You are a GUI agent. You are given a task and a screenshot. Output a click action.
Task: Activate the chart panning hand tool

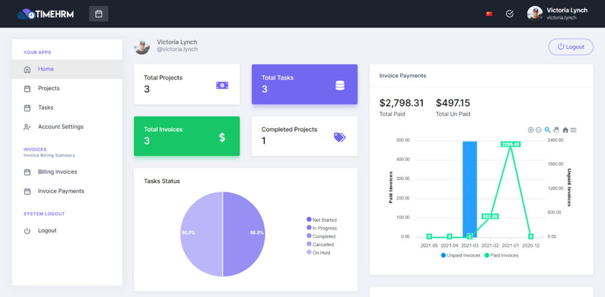click(x=556, y=130)
